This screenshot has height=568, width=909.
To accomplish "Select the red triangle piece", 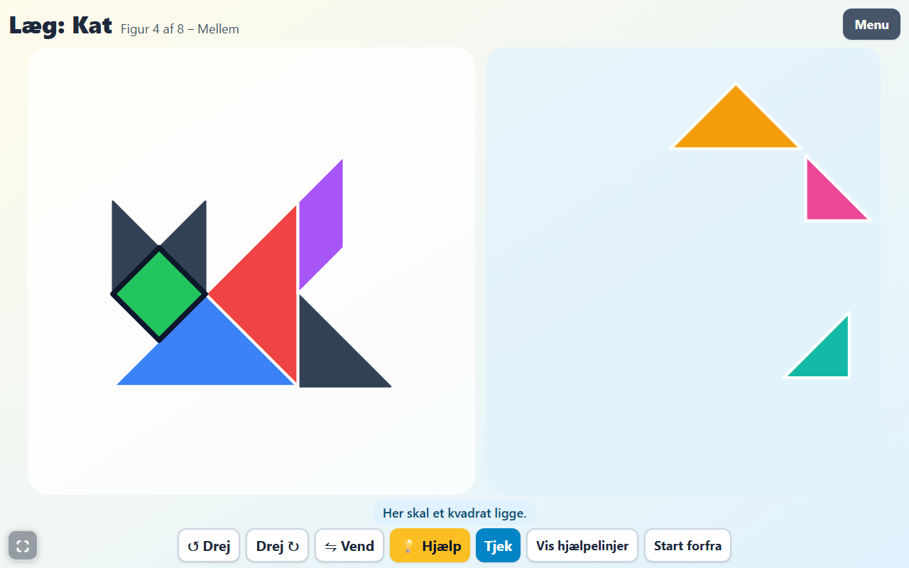I will pos(267,293).
